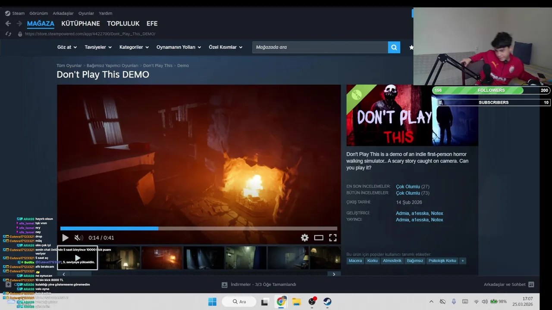Viewport: 552px width, 310px height.
Task: Open Bağımsız Yapımcı Oyunları breadcrumb
Action: [112, 65]
